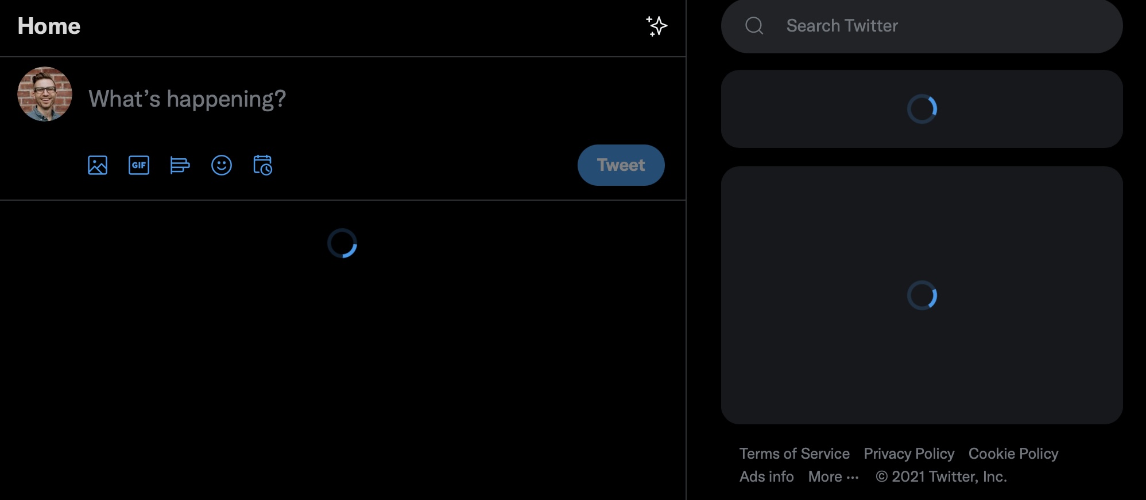Click the timeline loading spinner
The width and height of the screenshot is (1146, 500).
coord(342,243)
